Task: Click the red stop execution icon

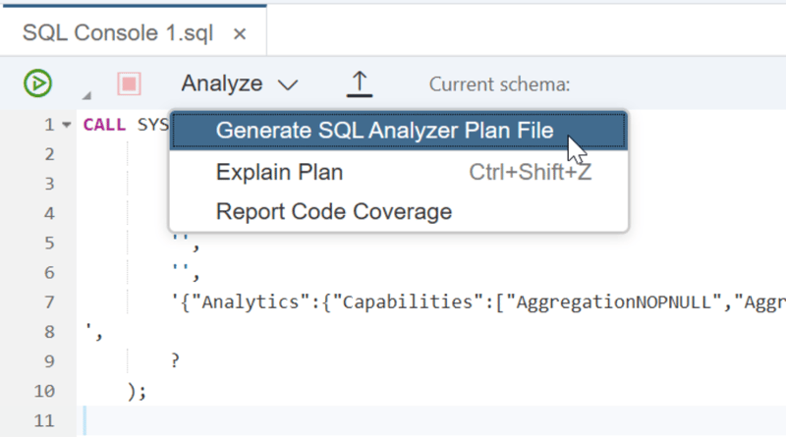Action: coord(129,83)
